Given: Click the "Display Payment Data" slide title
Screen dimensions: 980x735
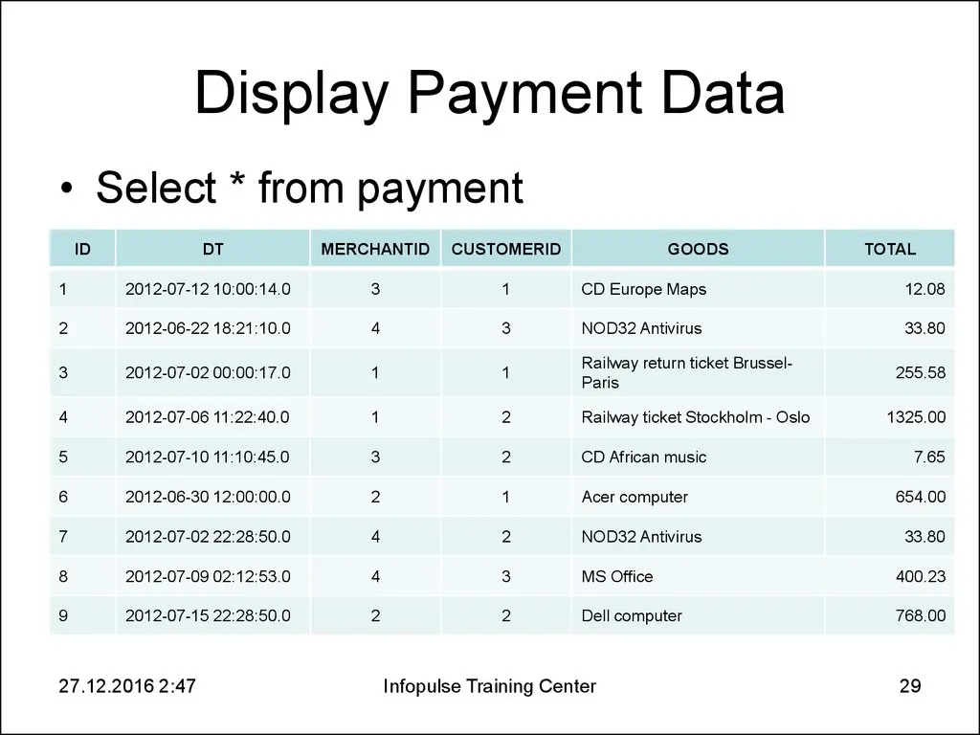Looking at the screenshot, I should click(x=489, y=94).
